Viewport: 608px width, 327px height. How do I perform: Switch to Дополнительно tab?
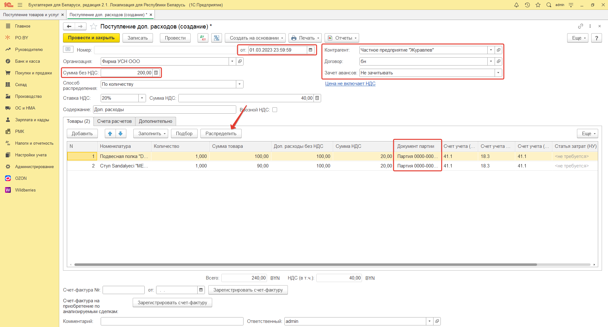point(155,121)
